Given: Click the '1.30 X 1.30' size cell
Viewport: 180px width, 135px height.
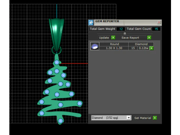Looking at the screenshot, I should pyautogui.click(x=114, y=48).
